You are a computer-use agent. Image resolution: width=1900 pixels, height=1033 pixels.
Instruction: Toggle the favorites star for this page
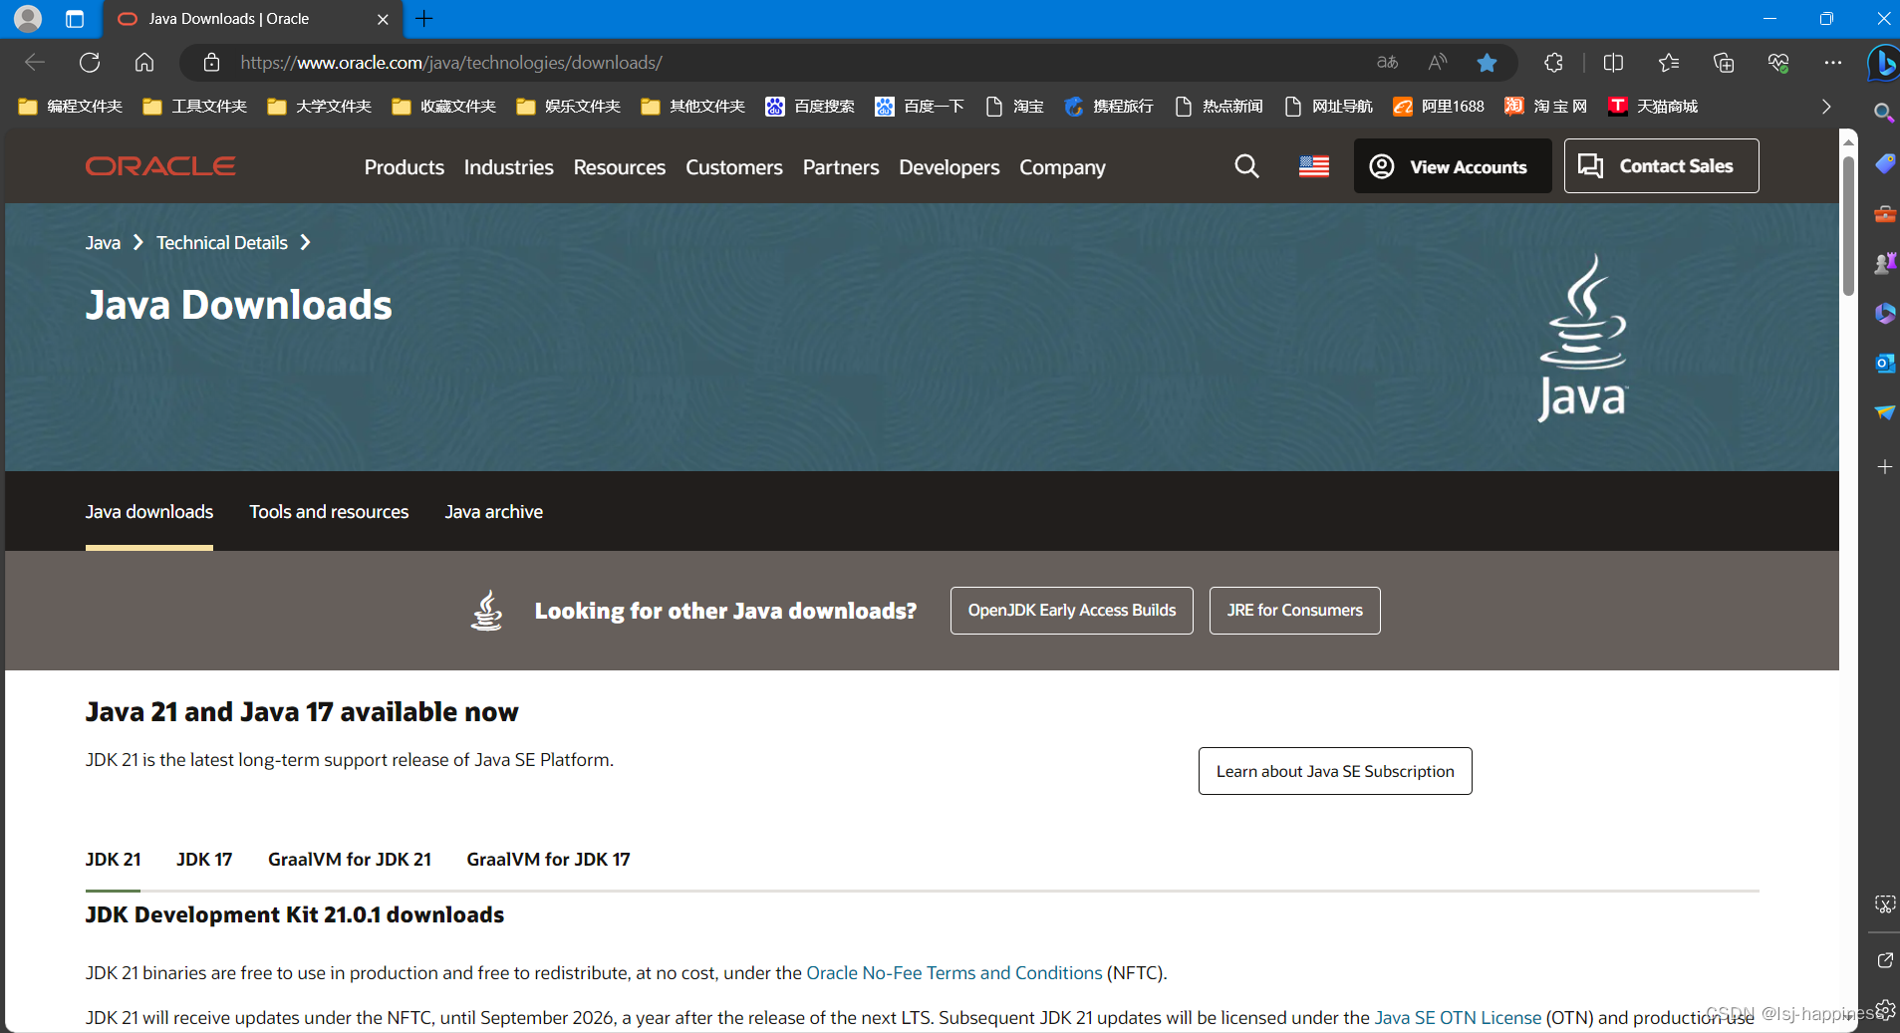tap(1487, 63)
